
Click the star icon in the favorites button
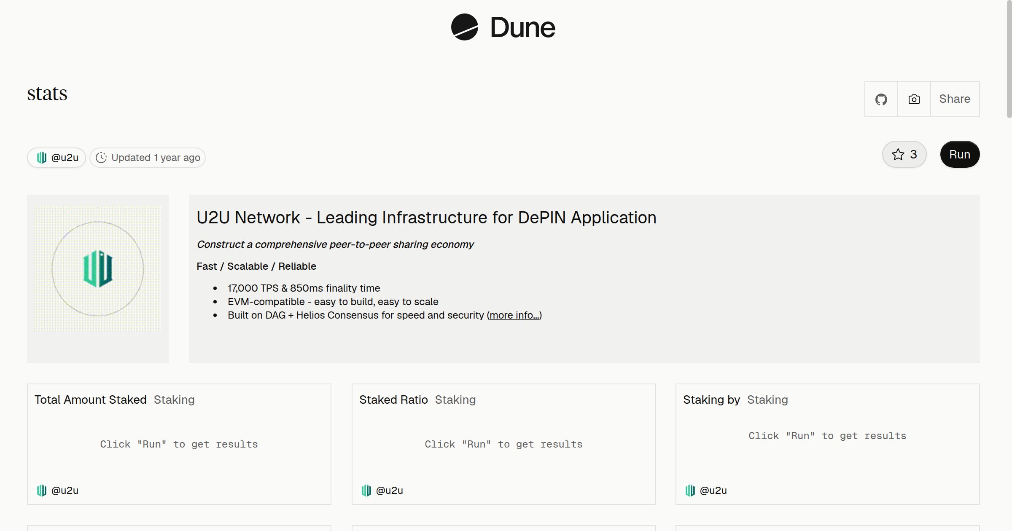[x=898, y=154]
